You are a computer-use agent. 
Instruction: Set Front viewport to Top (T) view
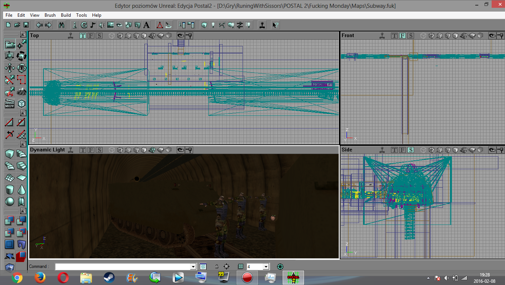click(394, 36)
